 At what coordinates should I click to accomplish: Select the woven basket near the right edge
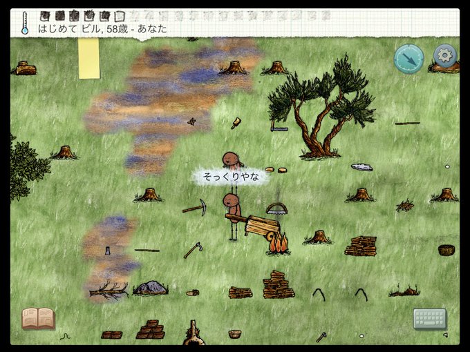pyautogui.click(x=446, y=250)
